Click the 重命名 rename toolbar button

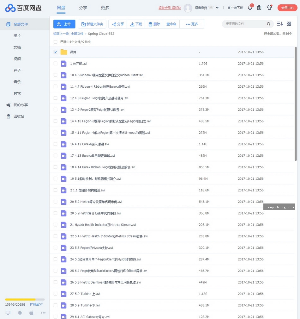point(171,24)
